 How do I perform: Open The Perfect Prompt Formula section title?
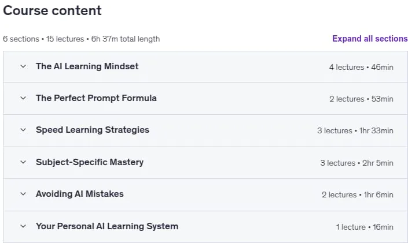point(96,98)
